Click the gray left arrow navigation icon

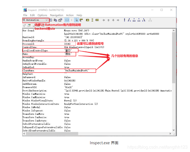104,20
